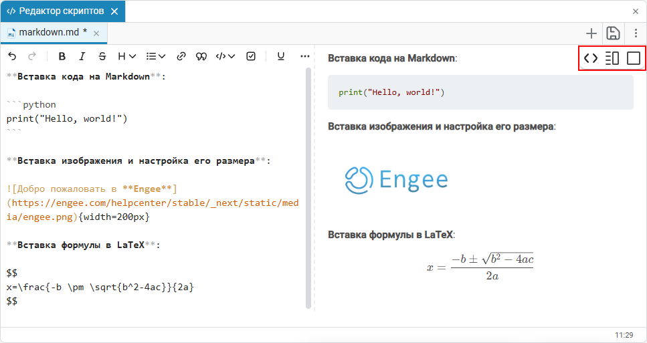Create a new file with plus button

[591, 33]
